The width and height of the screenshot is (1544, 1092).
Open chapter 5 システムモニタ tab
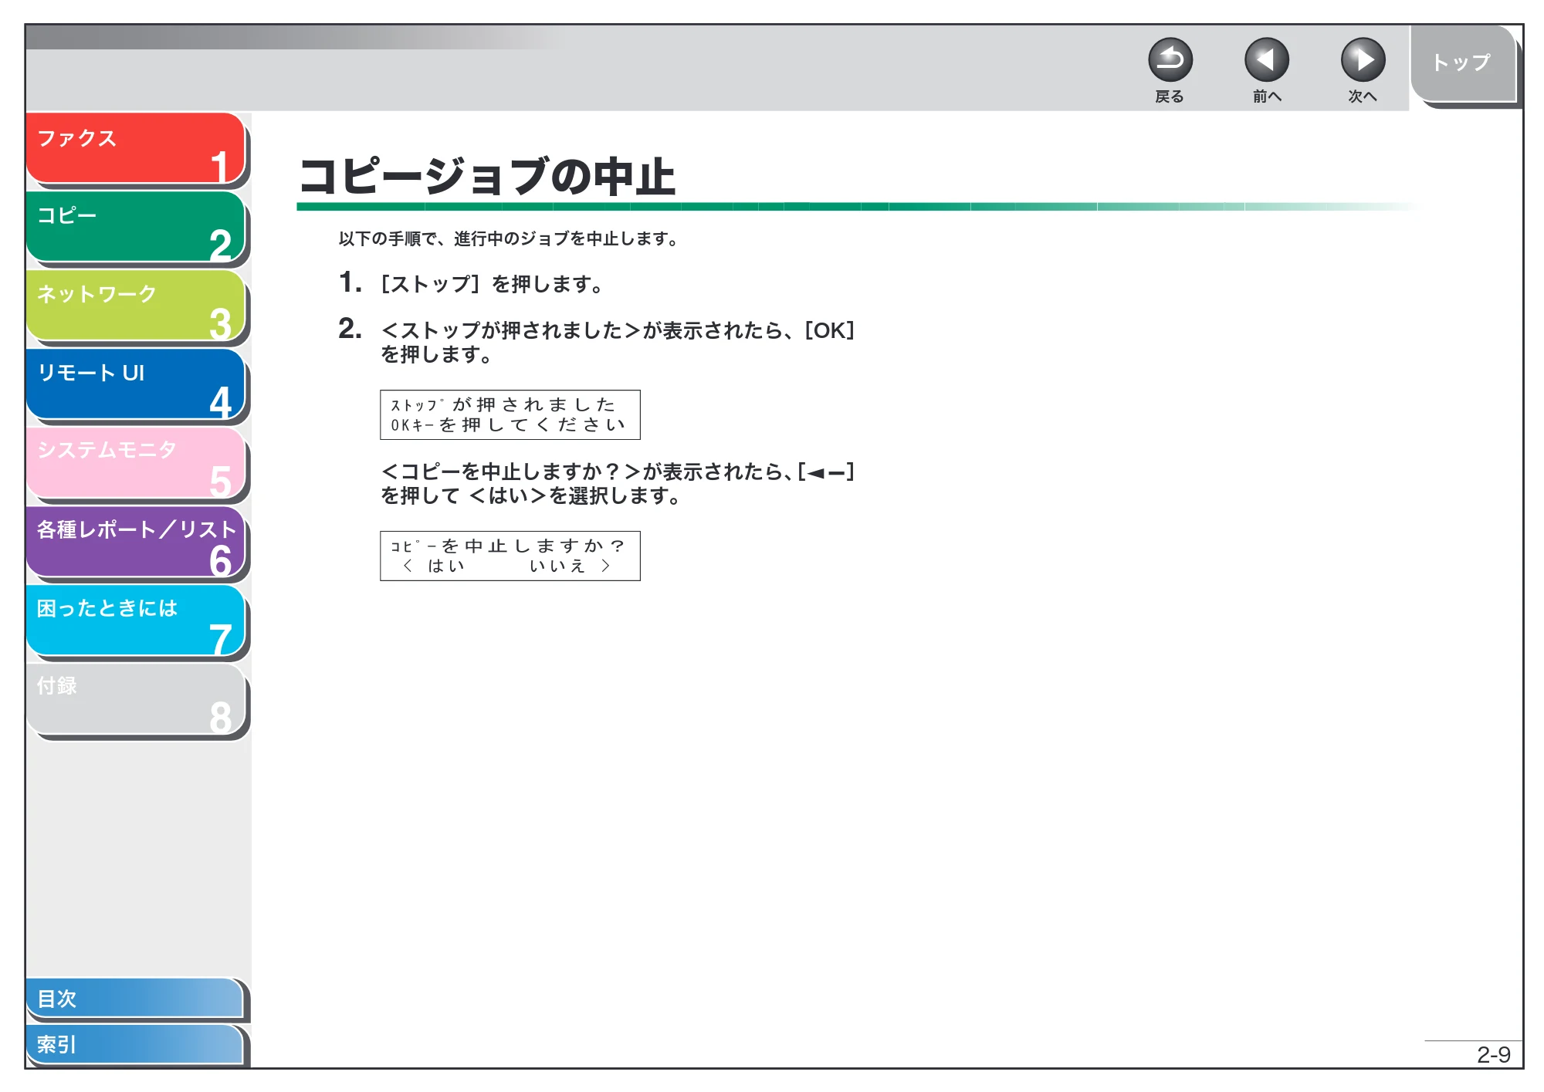coord(135,462)
